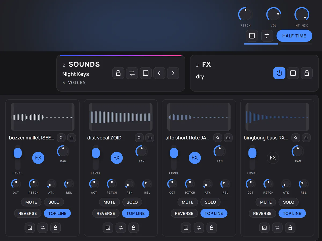This screenshot has width=322, height=241.
Task: Click swap arrows icon in bingbong bass voice
Action: 277,228
